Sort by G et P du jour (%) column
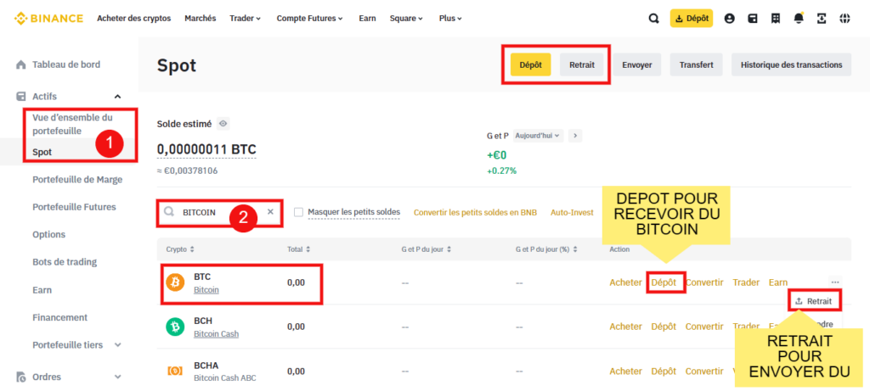The width and height of the screenshot is (870, 391). click(546, 249)
